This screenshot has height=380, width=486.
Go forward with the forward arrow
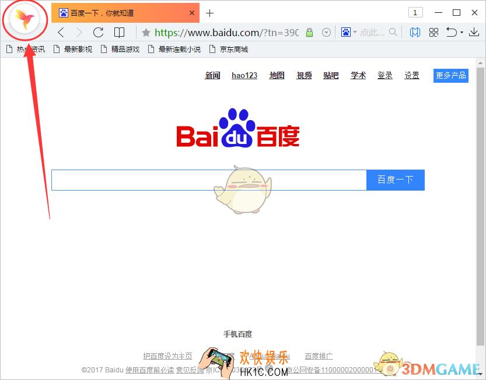coord(79,32)
